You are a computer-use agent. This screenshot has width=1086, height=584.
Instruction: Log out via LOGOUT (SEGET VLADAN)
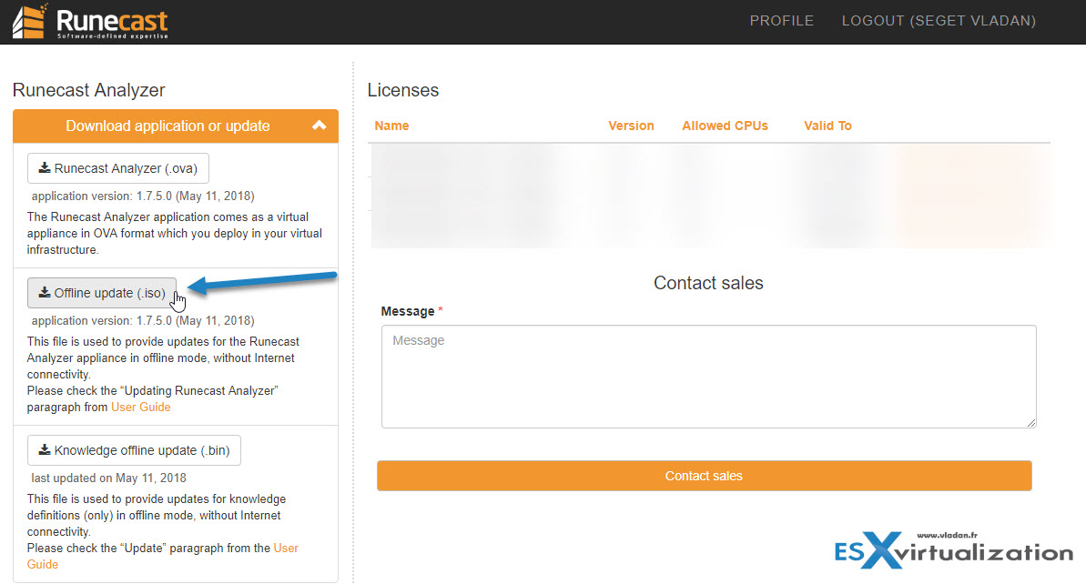pyautogui.click(x=939, y=21)
